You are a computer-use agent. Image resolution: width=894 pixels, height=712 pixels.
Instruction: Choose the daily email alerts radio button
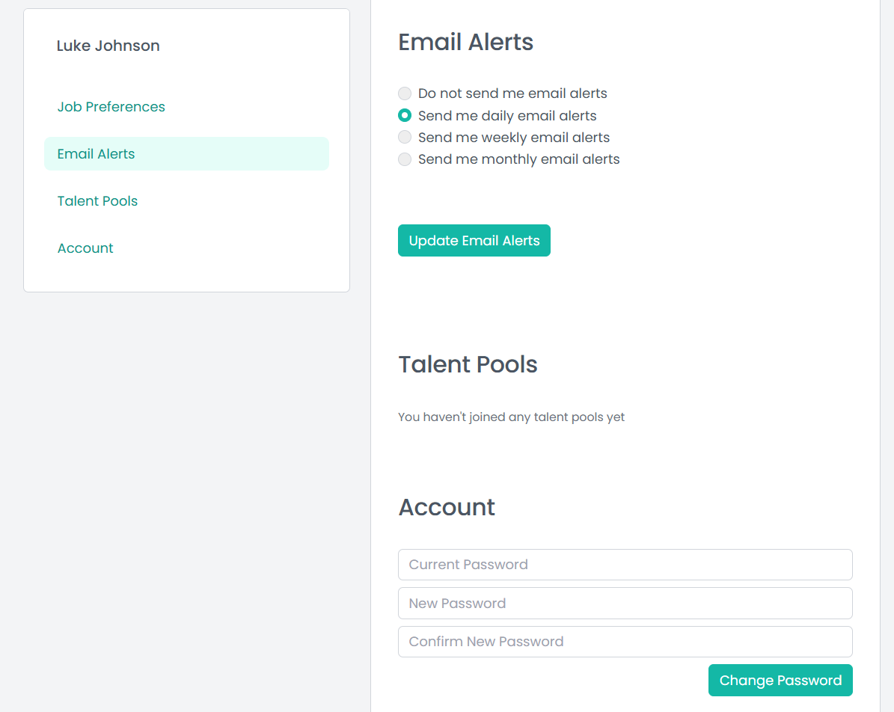(405, 115)
